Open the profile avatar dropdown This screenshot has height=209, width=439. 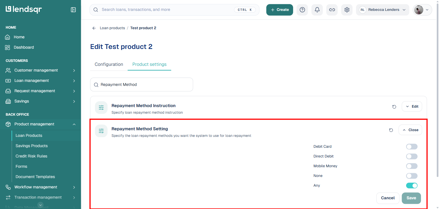pyautogui.click(x=422, y=10)
